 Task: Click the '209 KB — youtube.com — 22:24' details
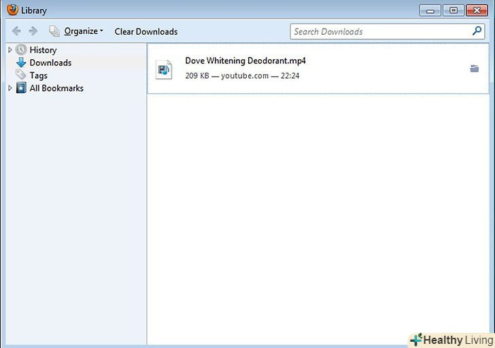[x=242, y=75]
